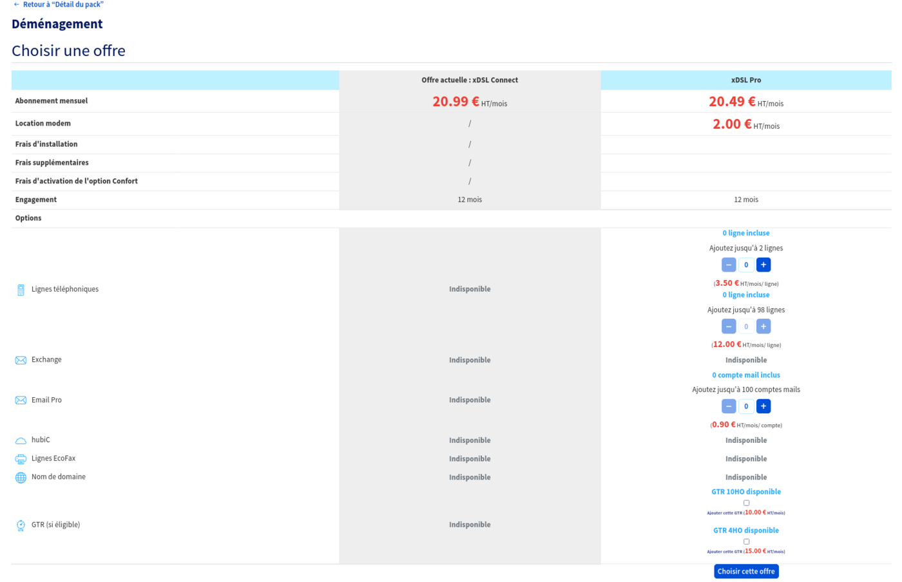Click the envelope icon next to Exchange

tap(21, 361)
